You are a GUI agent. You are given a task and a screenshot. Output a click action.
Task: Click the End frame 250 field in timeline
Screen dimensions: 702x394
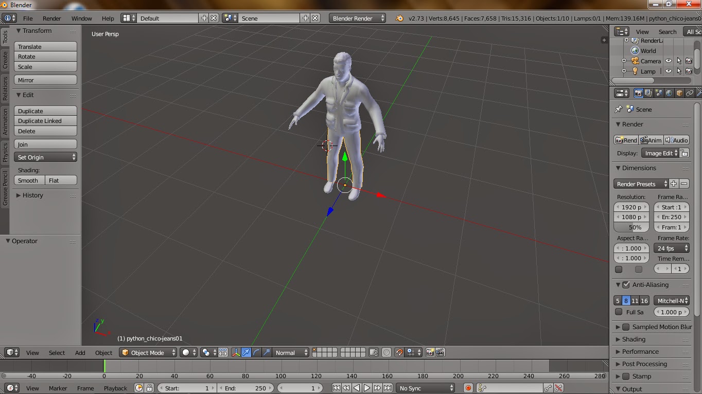[x=246, y=388]
